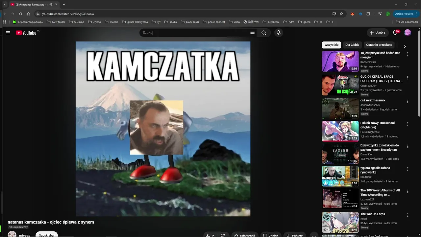The image size is (421, 237).
Task: Click the search magnifier button
Action: (264, 33)
